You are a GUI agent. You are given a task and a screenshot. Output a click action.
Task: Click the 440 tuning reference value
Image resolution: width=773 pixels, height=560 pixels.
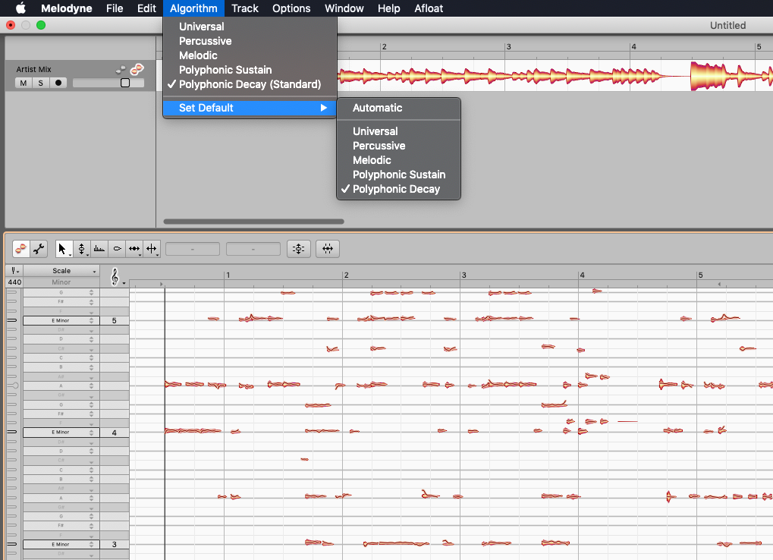[14, 282]
